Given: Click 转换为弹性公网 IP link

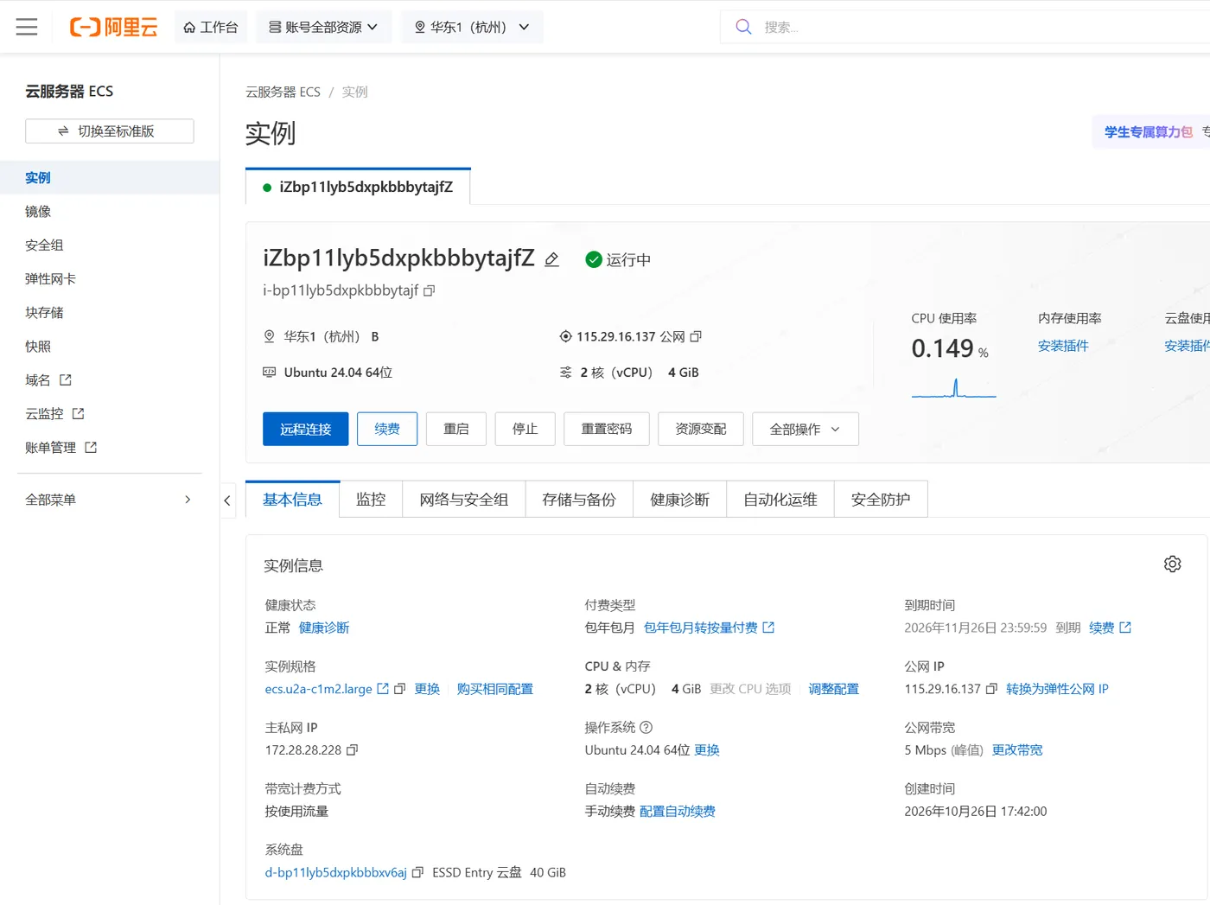Looking at the screenshot, I should (x=1057, y=689).
